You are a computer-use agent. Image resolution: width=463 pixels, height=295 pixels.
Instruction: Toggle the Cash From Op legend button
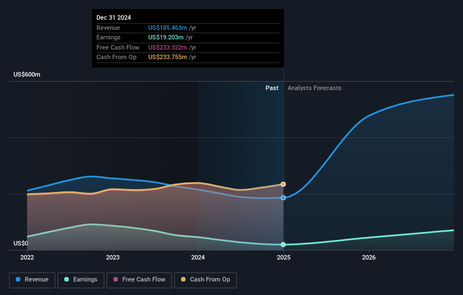205,280
